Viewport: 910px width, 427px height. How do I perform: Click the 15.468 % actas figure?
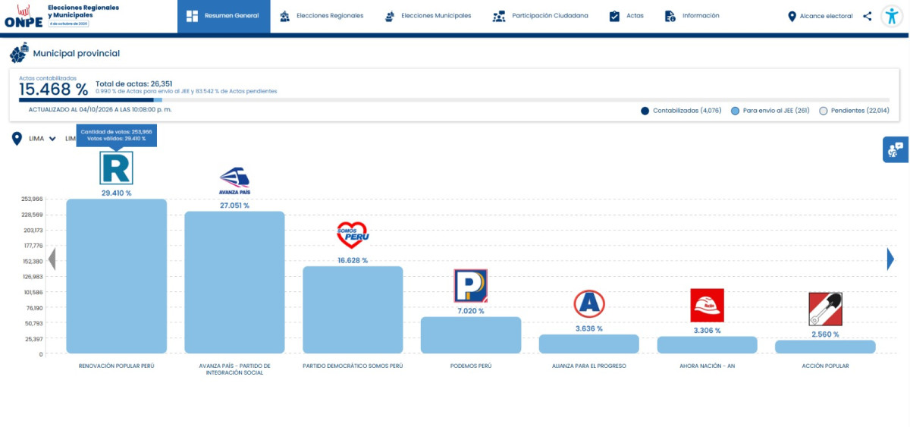pos(54,89)
